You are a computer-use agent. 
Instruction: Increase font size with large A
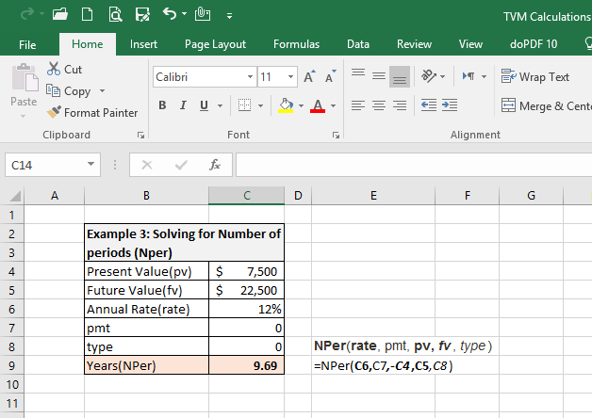[x=309, y=76]
